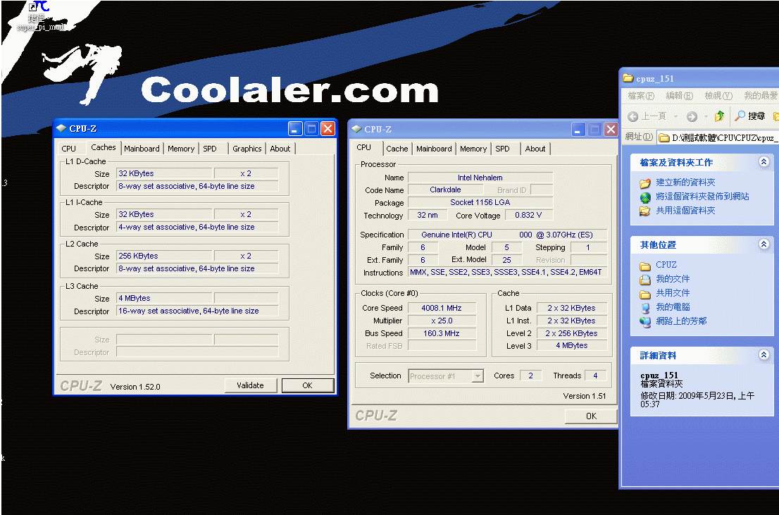Click the Name value Intel Nehalem
The height and width of the screenshot is (515, 779).
480,178
